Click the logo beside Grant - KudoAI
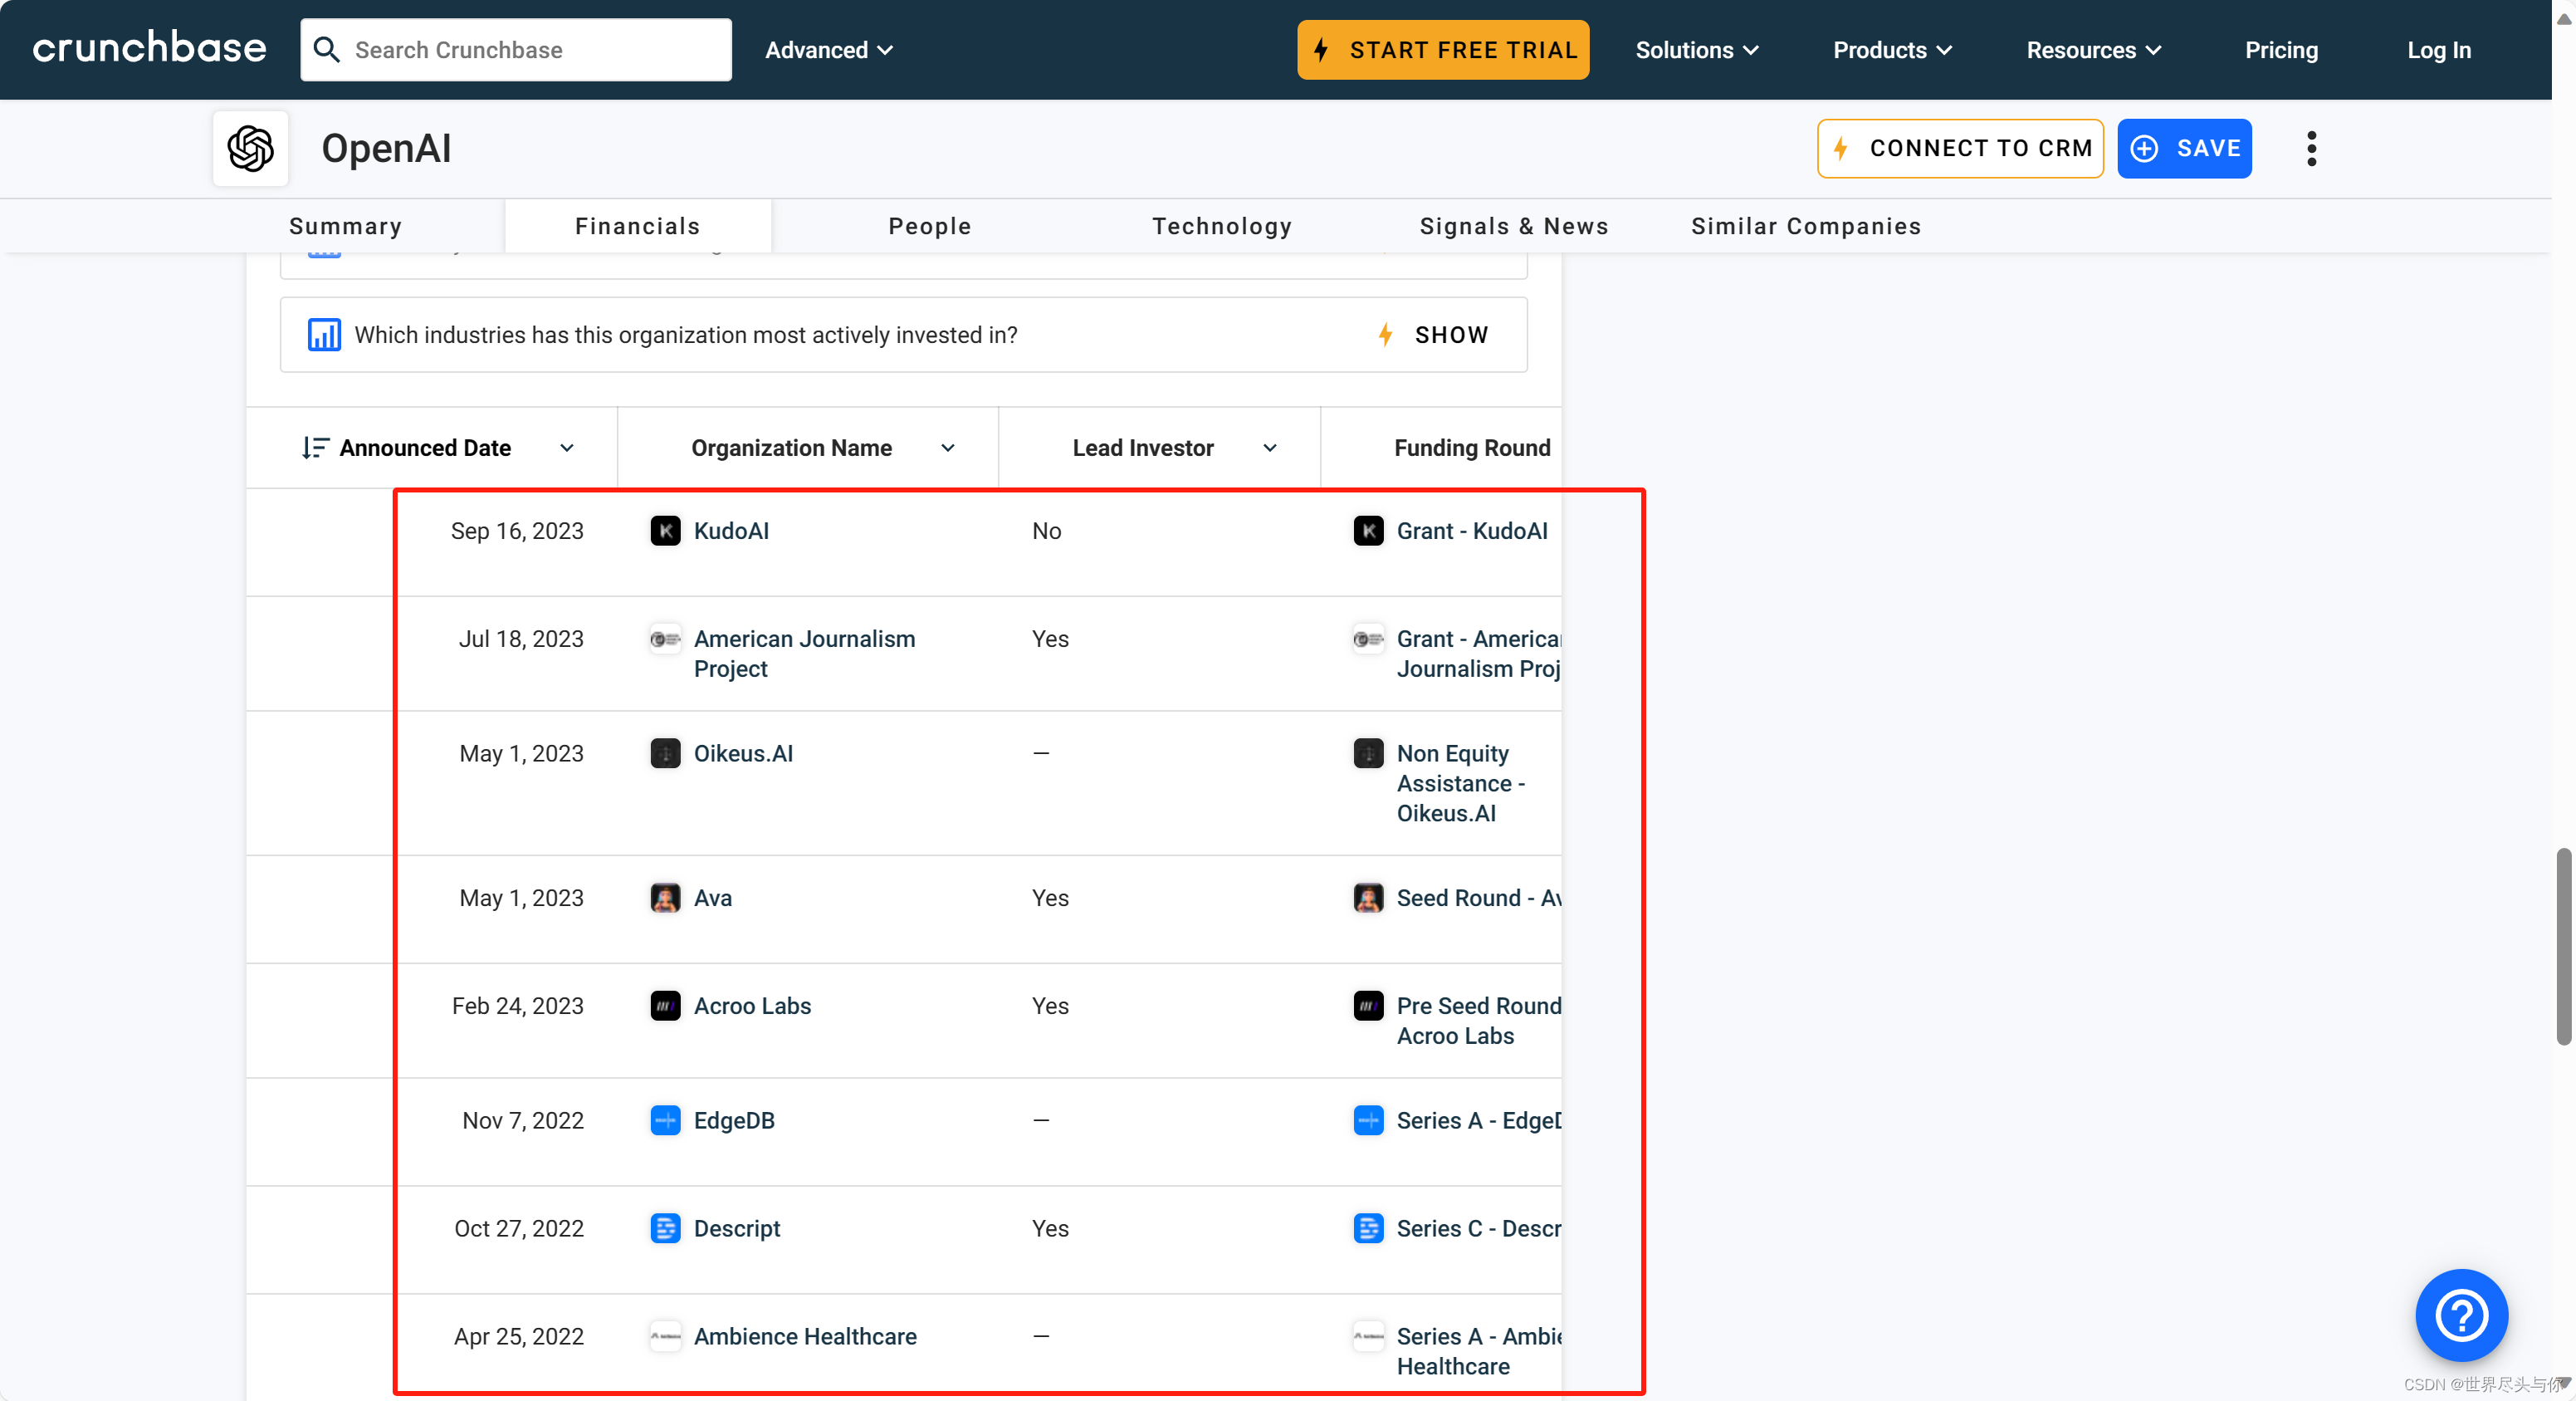 pos(1368,531)
